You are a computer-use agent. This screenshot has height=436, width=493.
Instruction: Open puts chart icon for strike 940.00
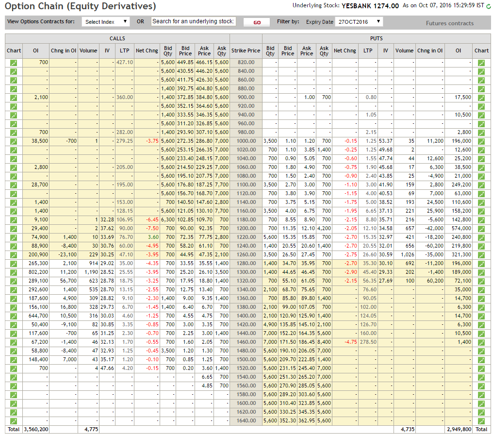tap(481, 115)
